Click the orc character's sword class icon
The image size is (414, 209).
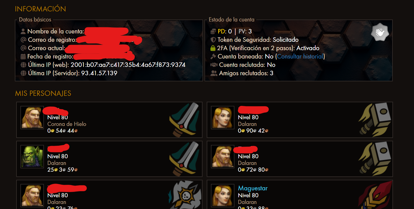tap(184, 158)
